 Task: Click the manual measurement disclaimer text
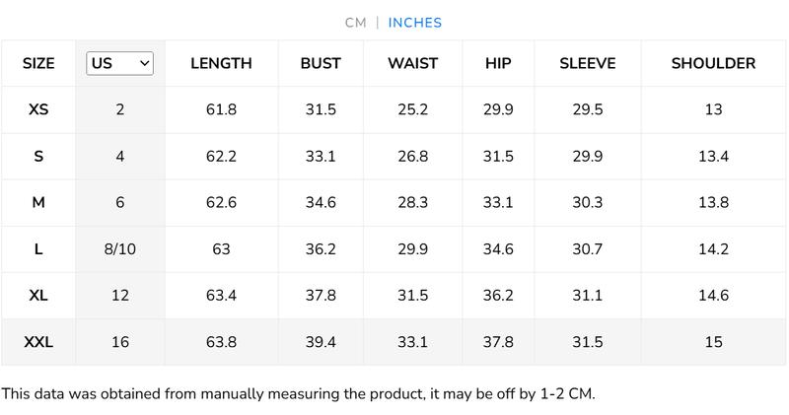pyautogui.click(x=298, y=394)
